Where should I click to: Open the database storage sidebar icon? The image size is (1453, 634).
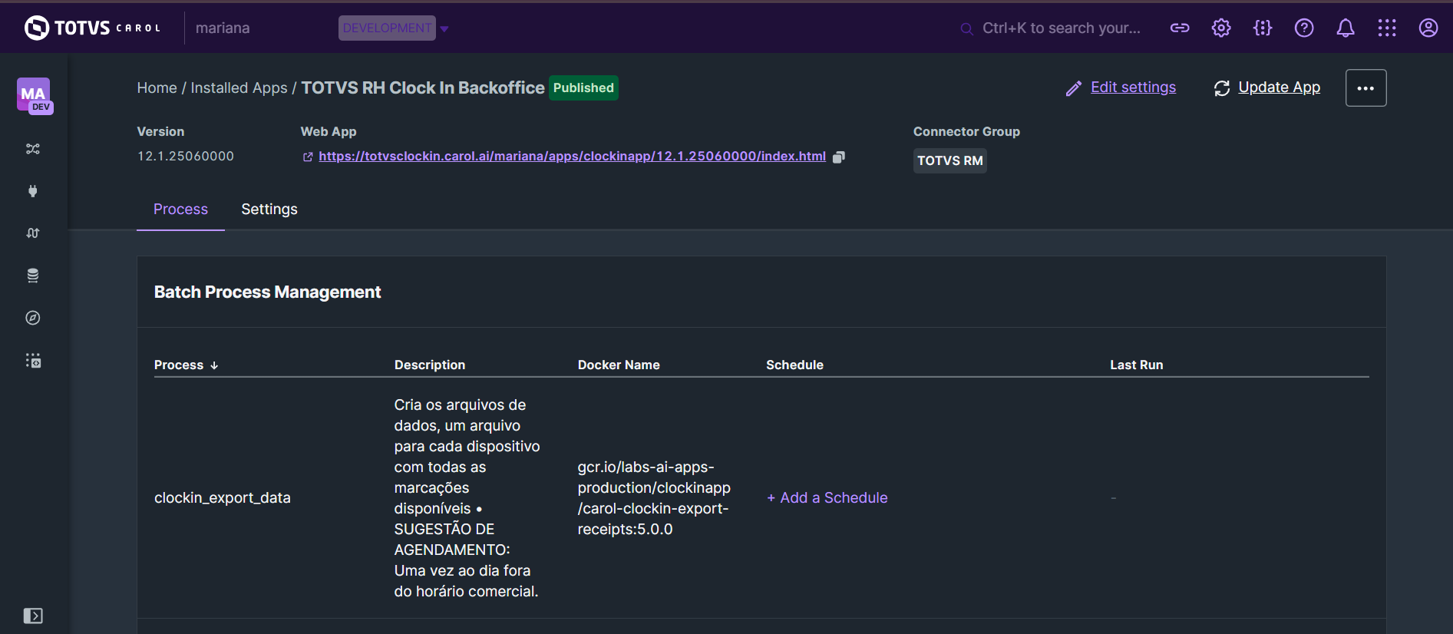point(33,276)
